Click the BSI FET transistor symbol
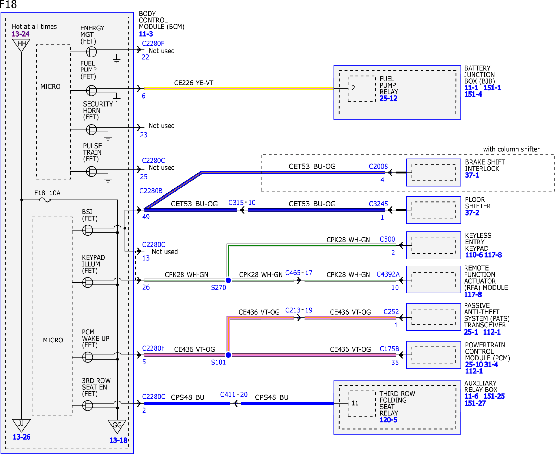This screenshot has width=555, height=454. 88,230
